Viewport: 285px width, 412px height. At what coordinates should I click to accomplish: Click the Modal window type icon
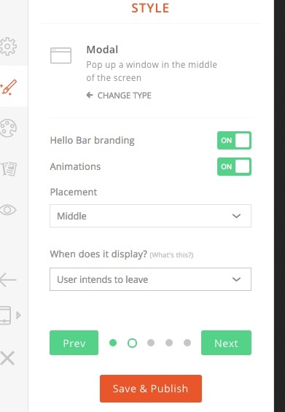pos(60,55)
